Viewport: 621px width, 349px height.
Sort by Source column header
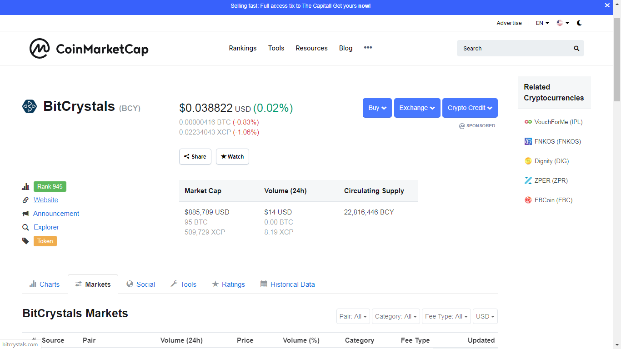pyautogui.click(x=53, y=340)
